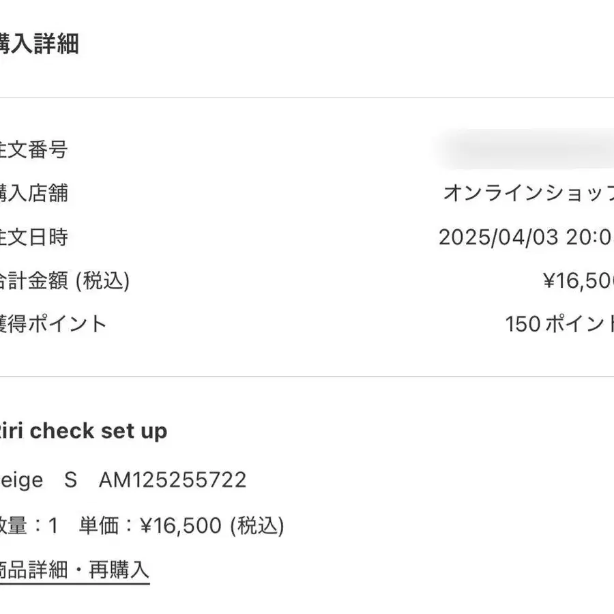Select the ¥16,500 total amount value
Viewport: 614px width, 614px height.
pos(579,281)
